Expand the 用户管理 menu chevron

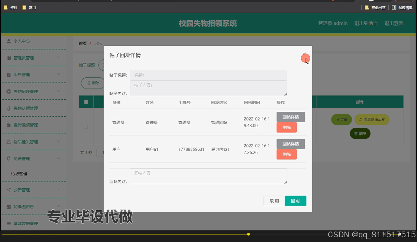coord(58,74)
